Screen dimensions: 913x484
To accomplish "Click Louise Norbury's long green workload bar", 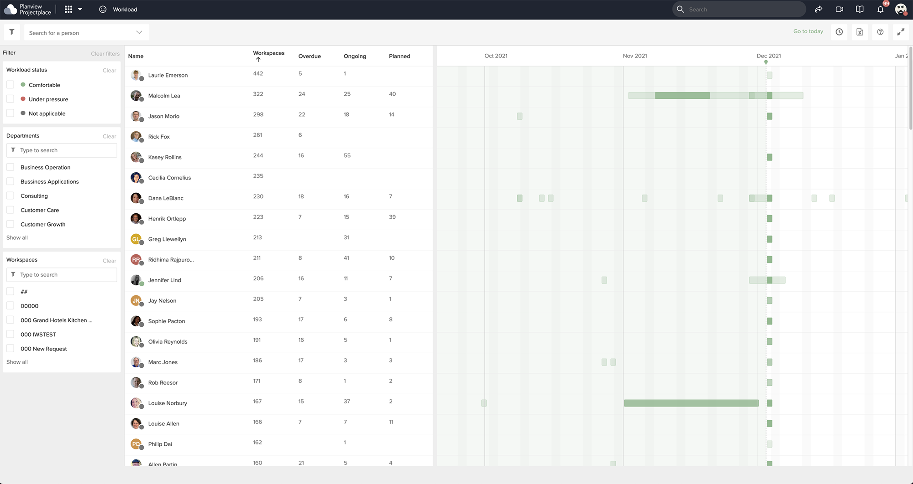I will (691, 403).
